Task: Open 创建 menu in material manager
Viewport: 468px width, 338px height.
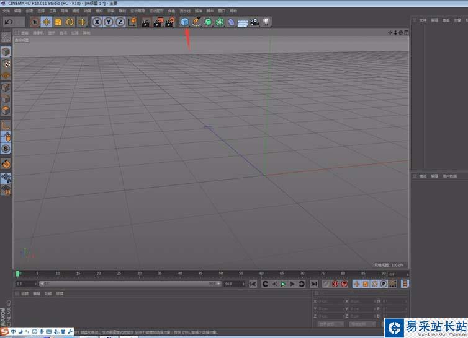Action: [25, 293]
